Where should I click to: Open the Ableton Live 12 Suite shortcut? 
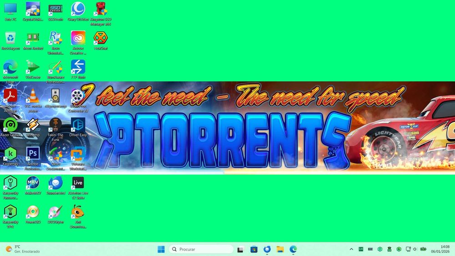78,188
